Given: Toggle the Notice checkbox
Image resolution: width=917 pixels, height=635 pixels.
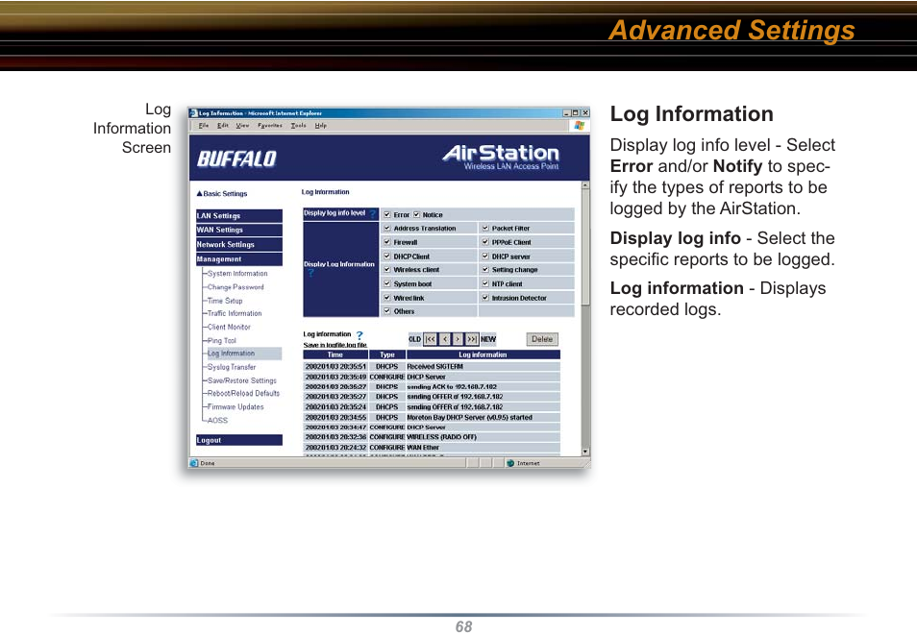Looking at the screenshot, I should tap(417, 214).
